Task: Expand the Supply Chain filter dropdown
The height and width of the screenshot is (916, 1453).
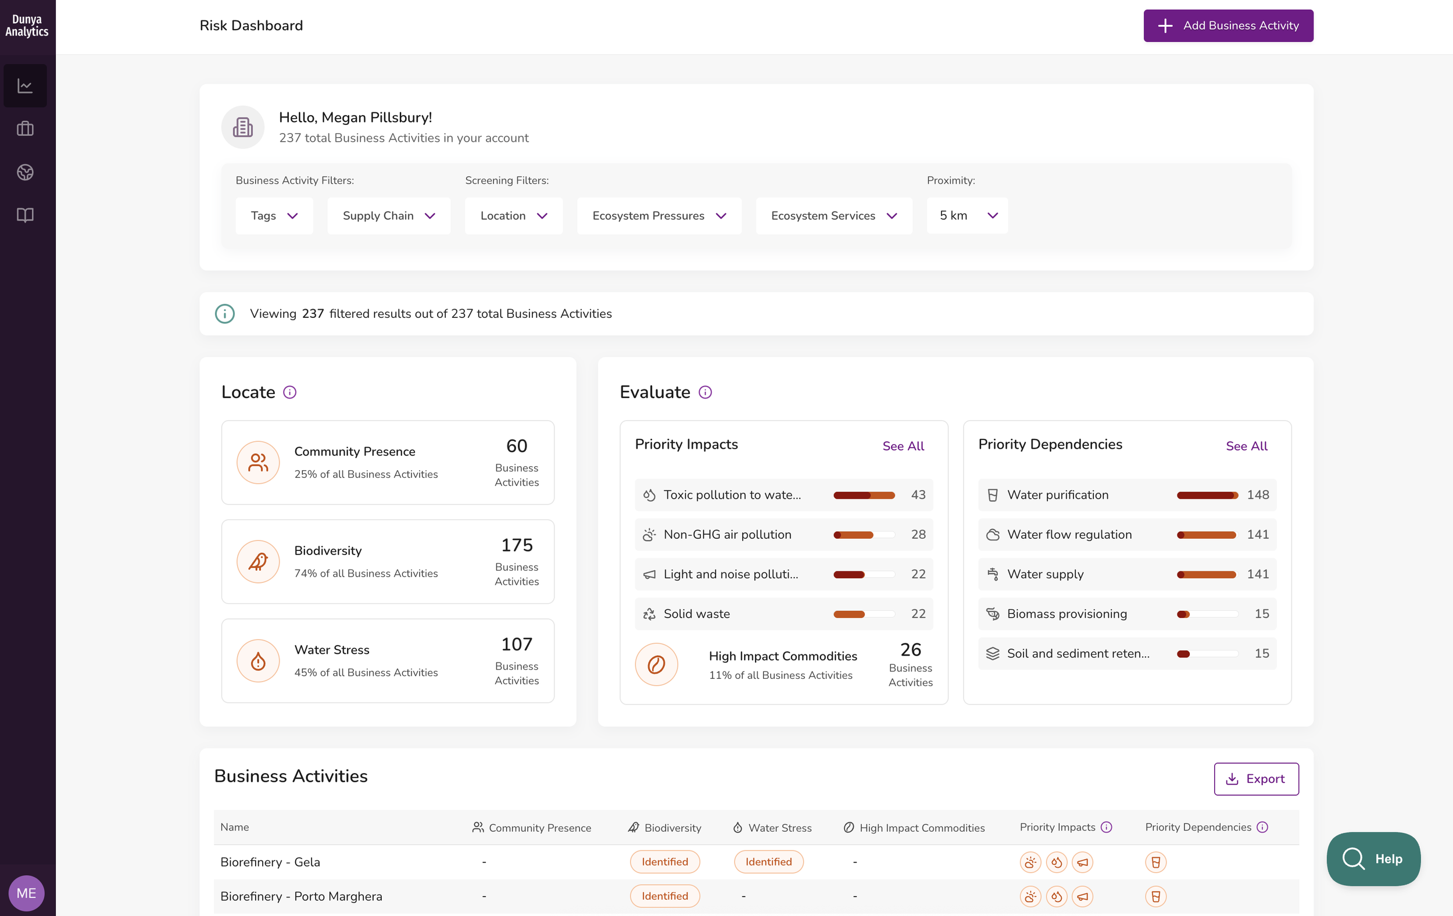Action: coord(389,216)
